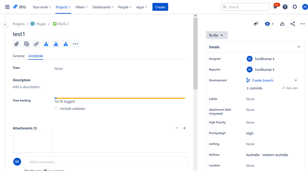
Task: Click the Create branch link
Action: (262, 80)
